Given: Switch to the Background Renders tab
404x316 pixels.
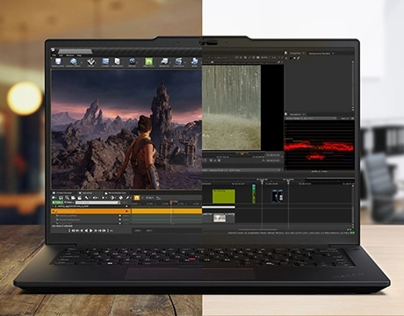Looking at the screenshot, I should 320,54.
